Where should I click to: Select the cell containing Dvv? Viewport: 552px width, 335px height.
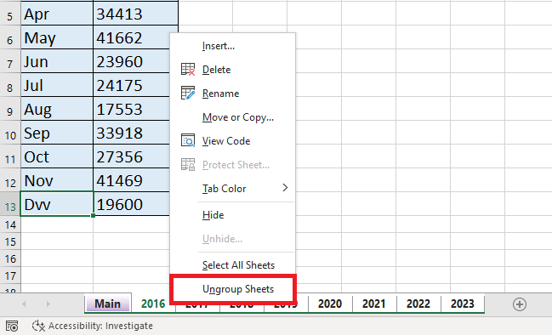click(57, 204)
